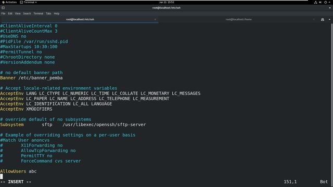Open the Activities overview
333x187 pixels.
coord(9,2)
